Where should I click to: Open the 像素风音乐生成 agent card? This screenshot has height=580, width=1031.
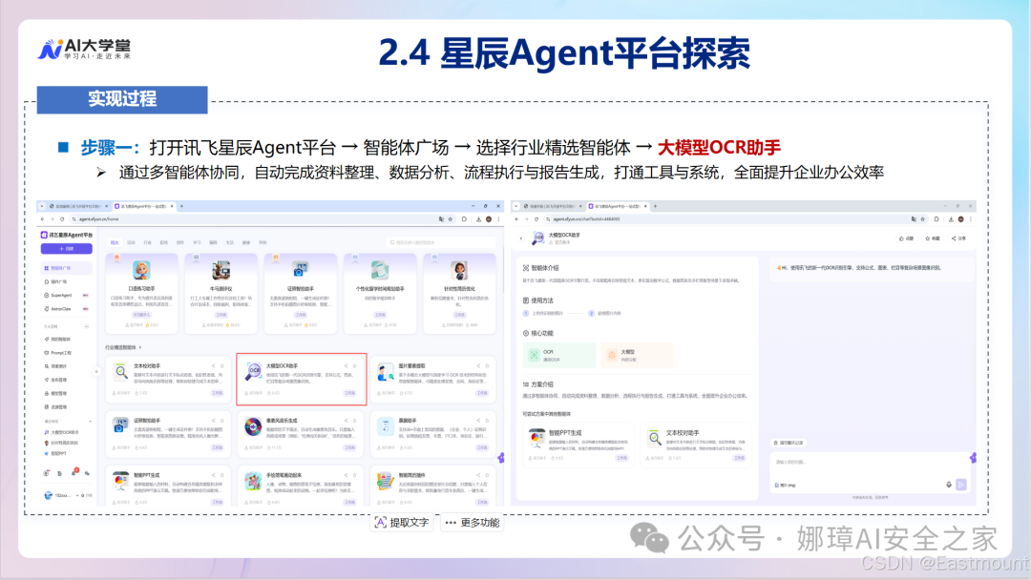pos(301,433)
